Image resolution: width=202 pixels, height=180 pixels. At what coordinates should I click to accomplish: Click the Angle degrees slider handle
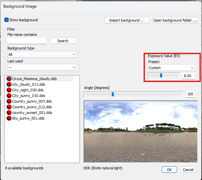pyautogui.click(x=113, y=94)
